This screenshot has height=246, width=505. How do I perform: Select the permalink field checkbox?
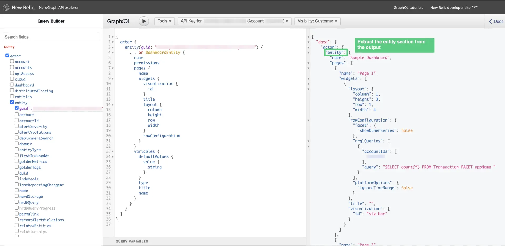[x=17, y=213]
